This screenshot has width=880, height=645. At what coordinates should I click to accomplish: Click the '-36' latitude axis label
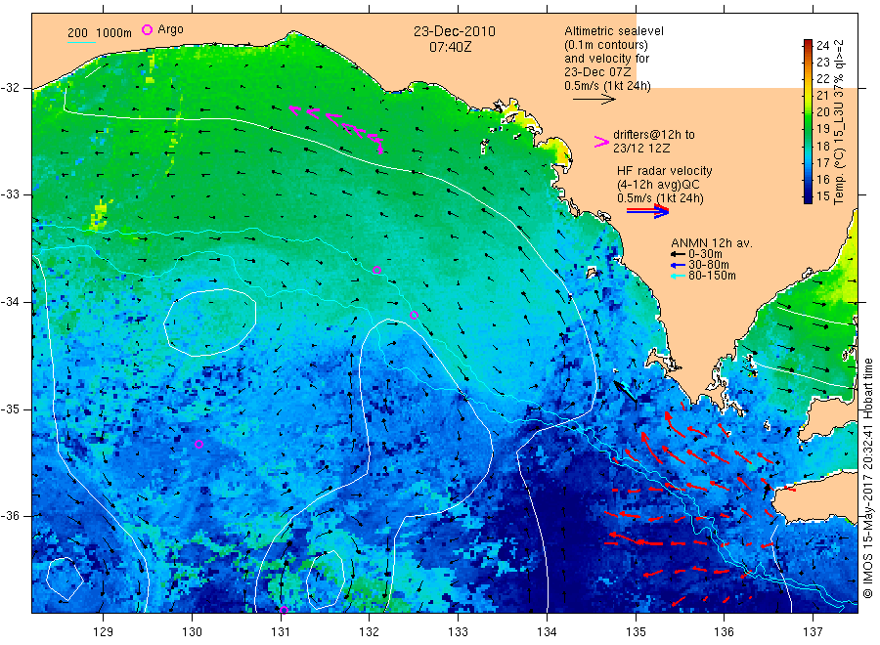click(x=10, y=516)
